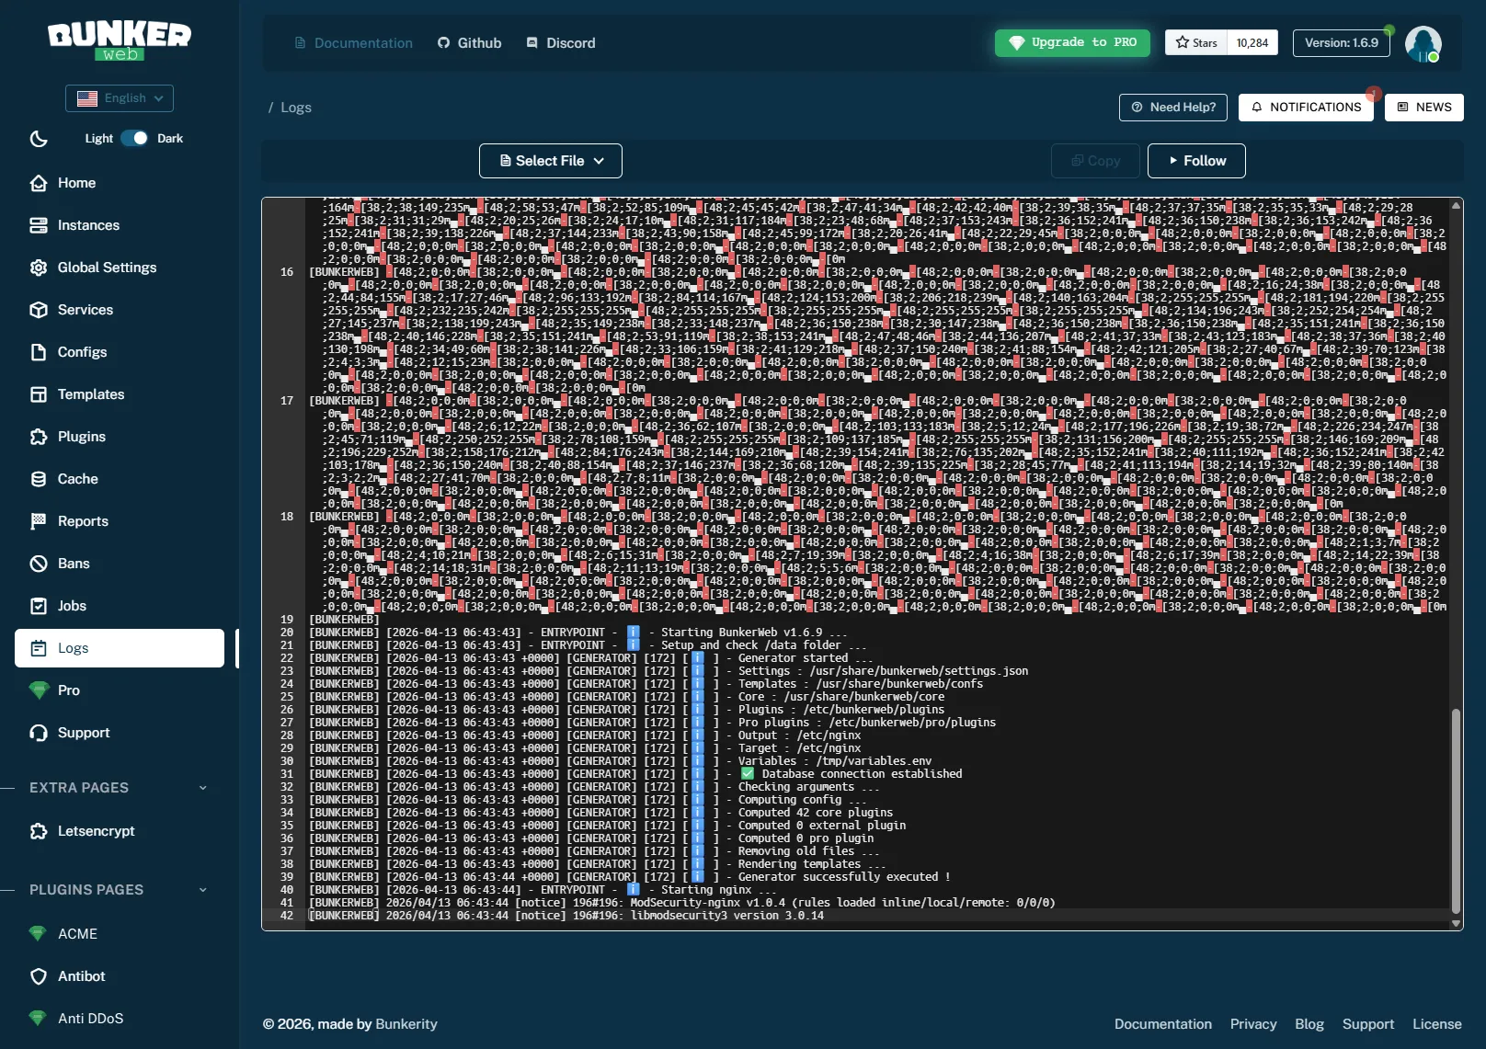Open the Instances page
This screenshot has width=1486, height=1049.
87,224
